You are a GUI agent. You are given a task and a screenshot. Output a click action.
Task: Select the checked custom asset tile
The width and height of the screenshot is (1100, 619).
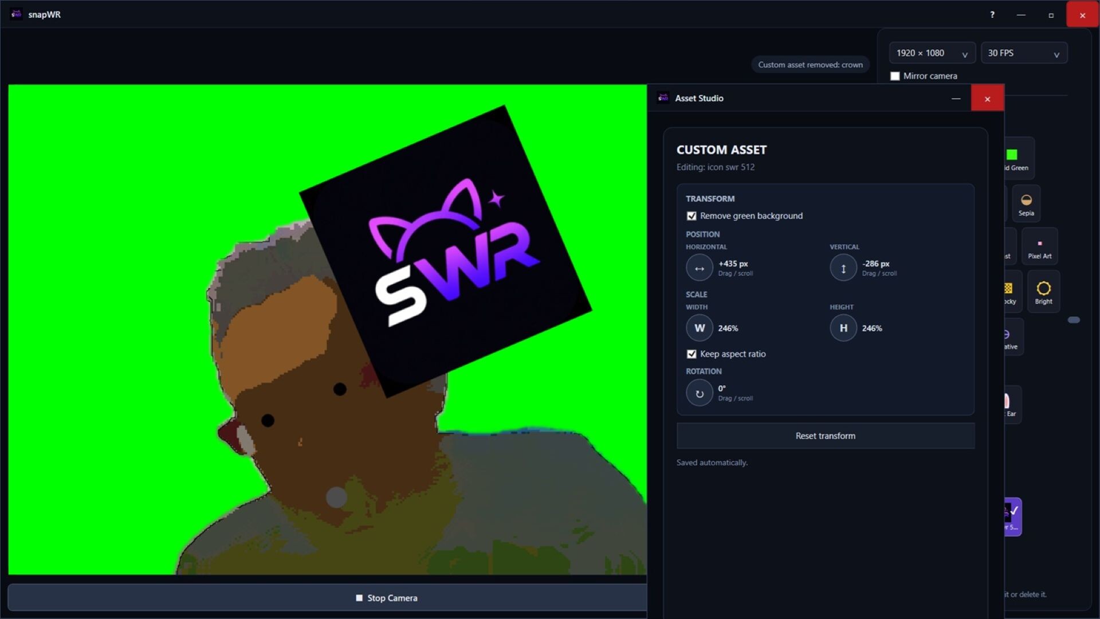pyautogui.click(x=1013, y=517)
